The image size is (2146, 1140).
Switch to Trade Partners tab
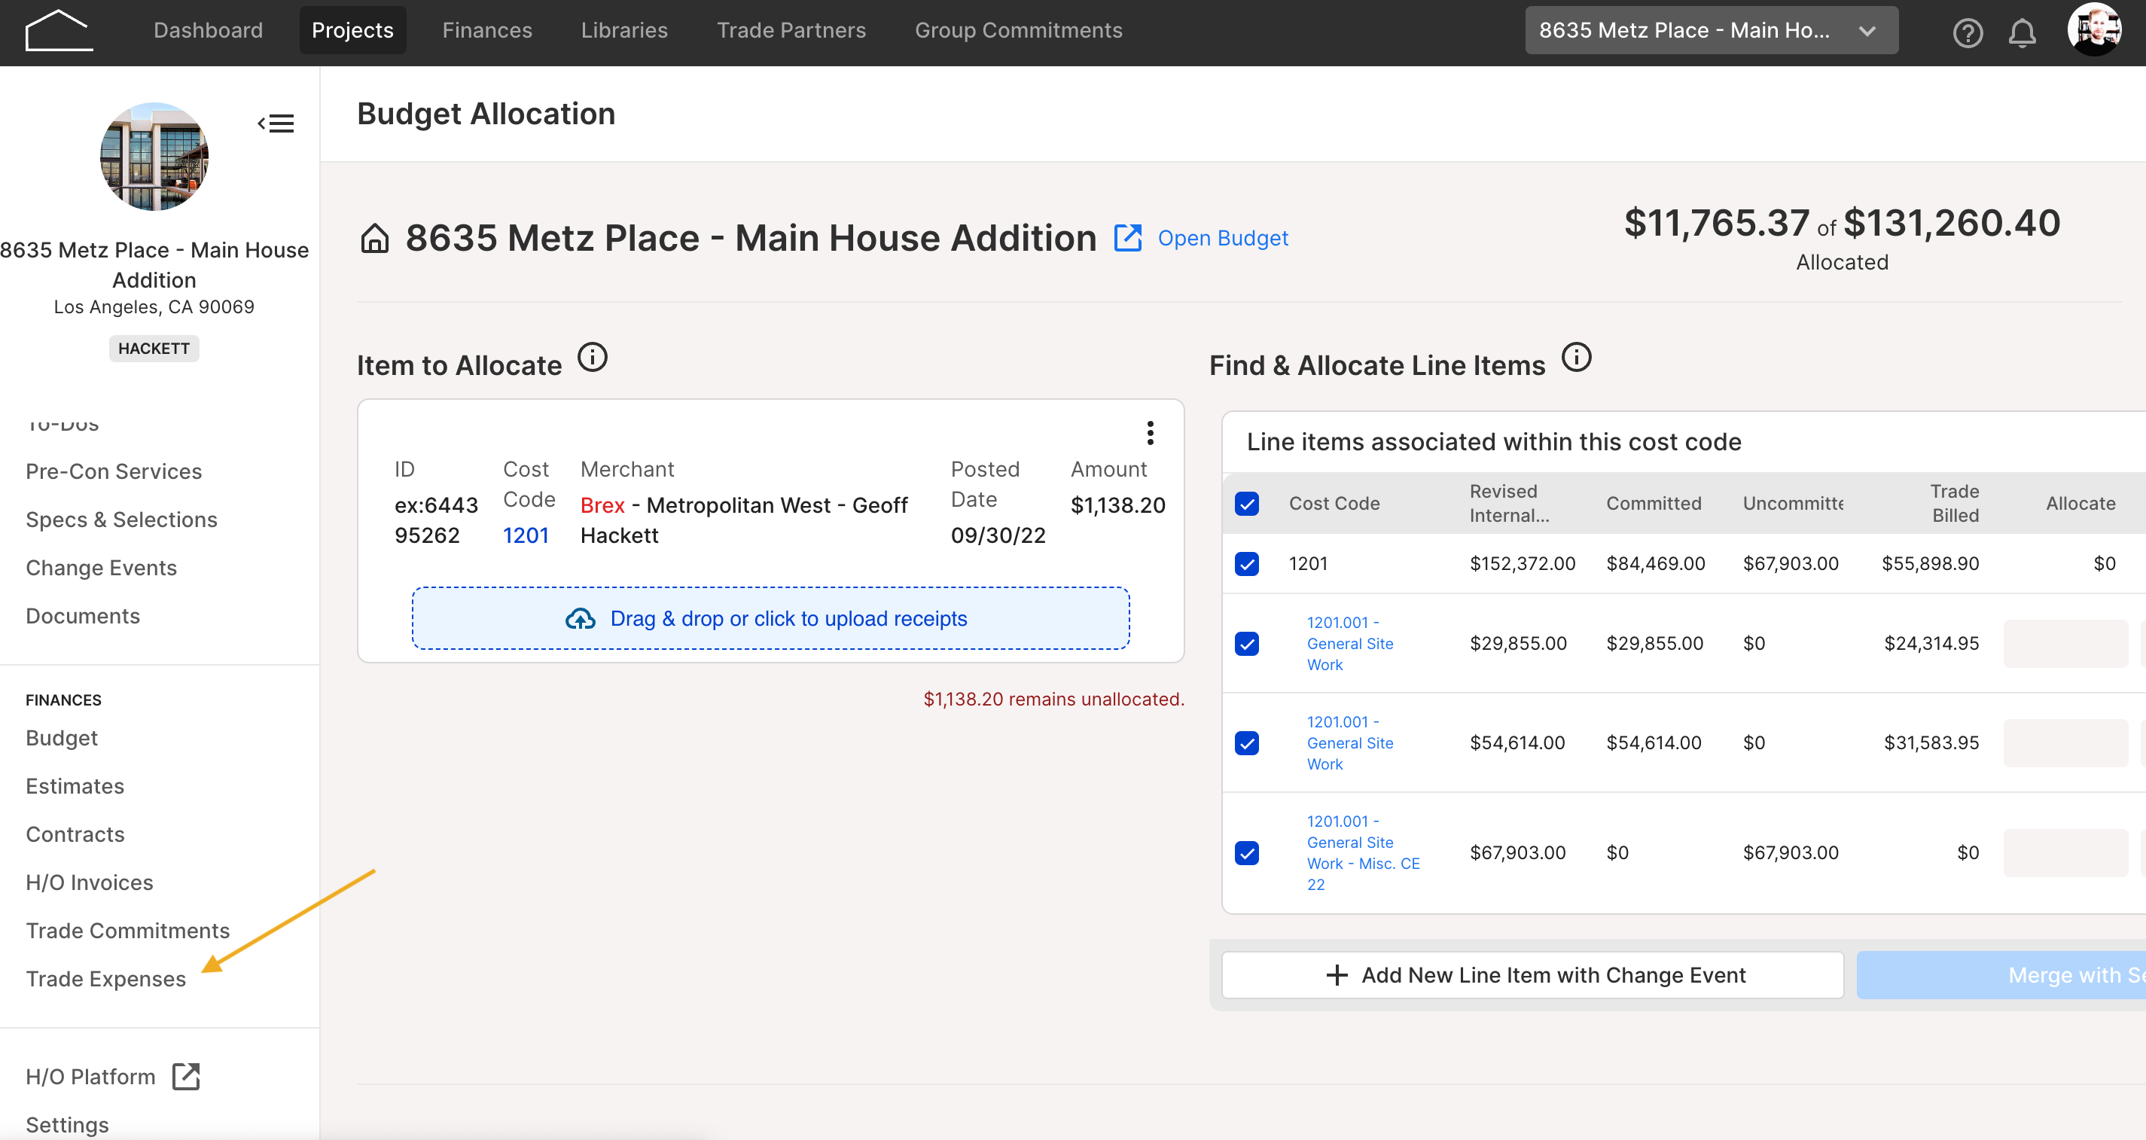(791, 30)
